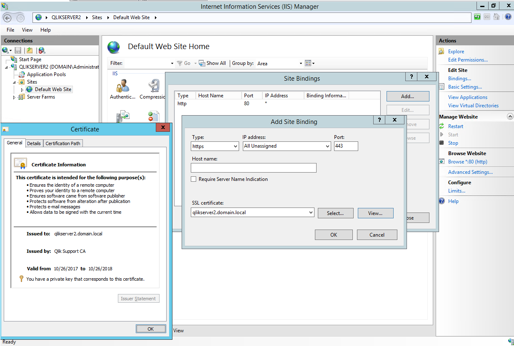Click the Stop website icon
514x346 pixels.
442,143
